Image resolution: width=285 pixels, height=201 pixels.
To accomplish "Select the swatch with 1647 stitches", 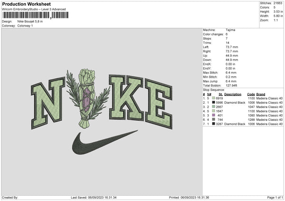I will (x=214, y=111).
